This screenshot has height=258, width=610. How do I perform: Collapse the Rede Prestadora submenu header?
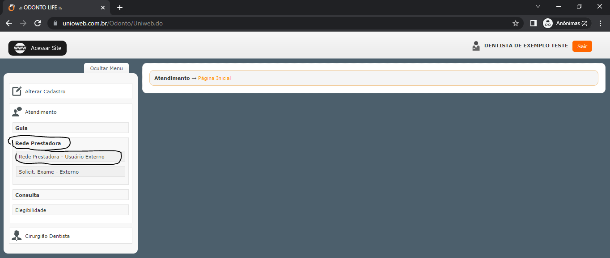point(71,143)
